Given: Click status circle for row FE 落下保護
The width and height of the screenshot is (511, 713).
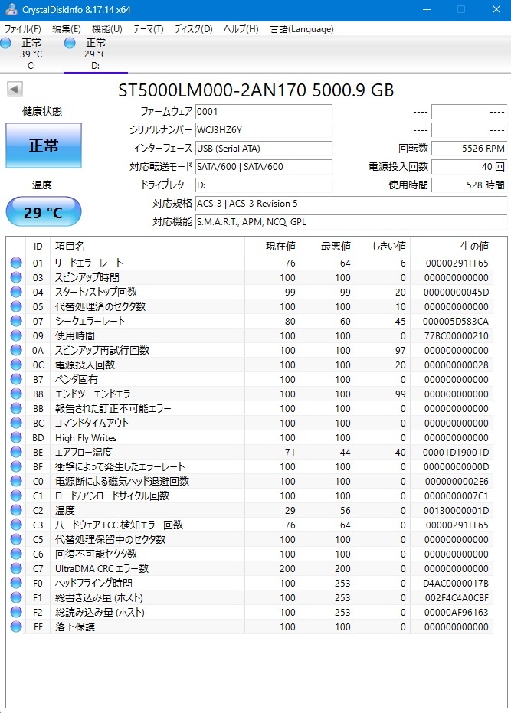Looking at the screenshot, I should click(16, 626).
